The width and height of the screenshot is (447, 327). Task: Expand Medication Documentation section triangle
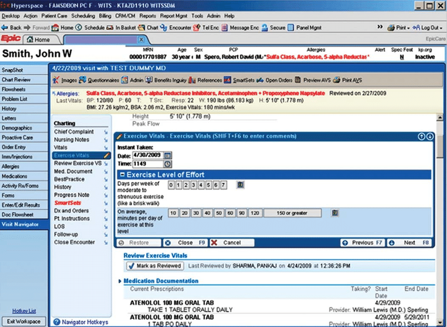[x=120, y=281]
